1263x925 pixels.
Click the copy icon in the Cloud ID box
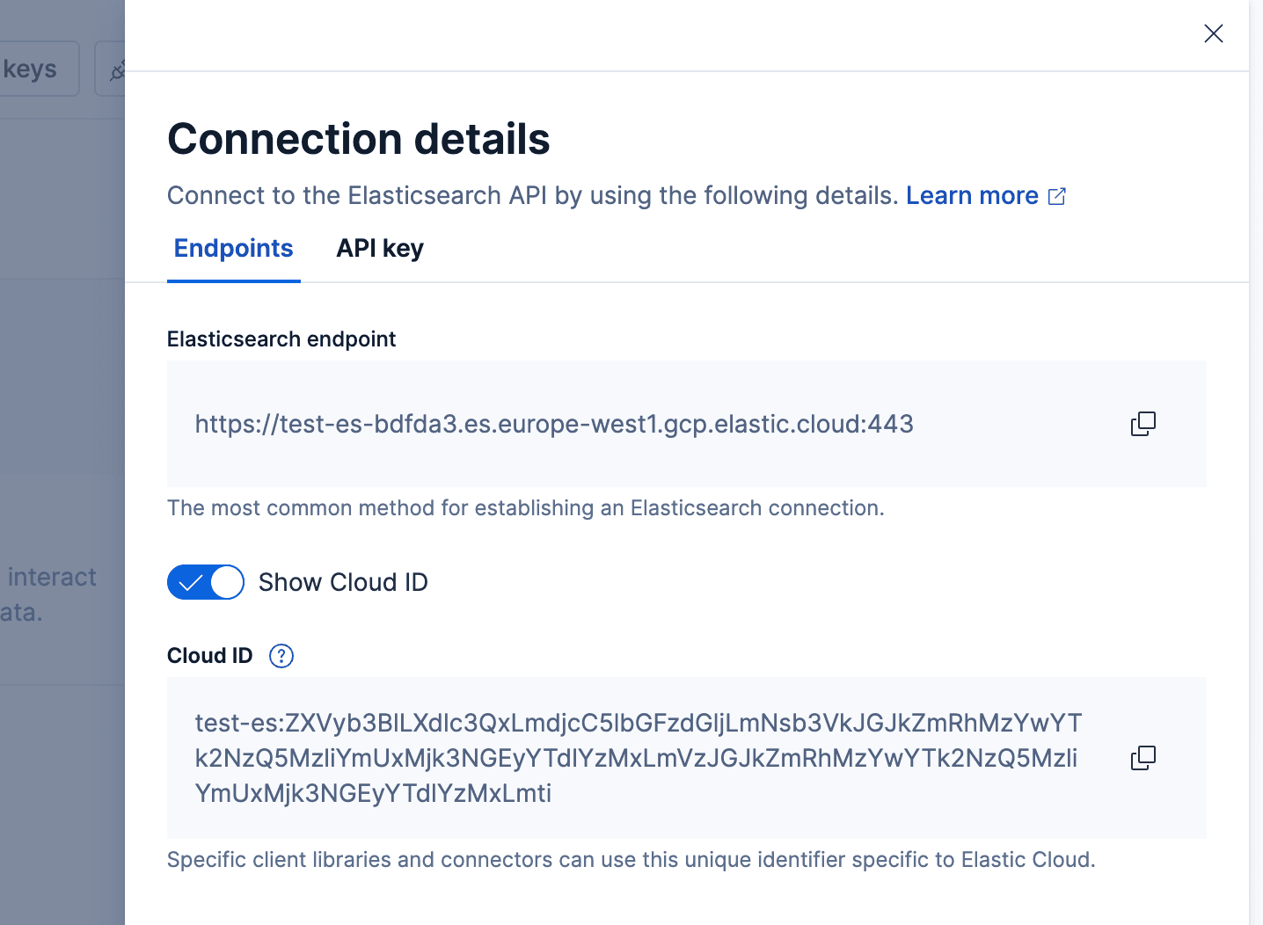pyautogui.click(x=1143, y=758)
